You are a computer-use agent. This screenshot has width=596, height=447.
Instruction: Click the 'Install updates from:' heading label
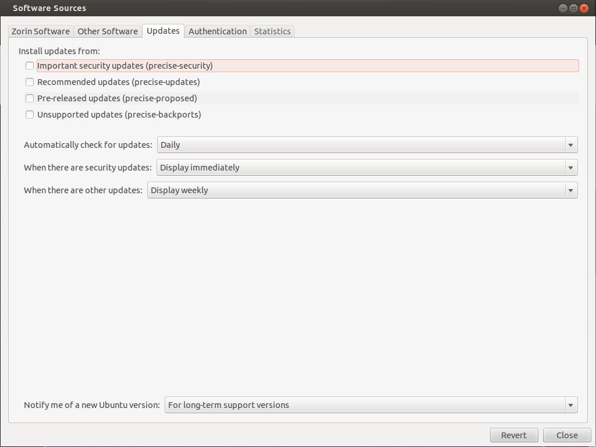pyautogui.click(x=59, y=51)
